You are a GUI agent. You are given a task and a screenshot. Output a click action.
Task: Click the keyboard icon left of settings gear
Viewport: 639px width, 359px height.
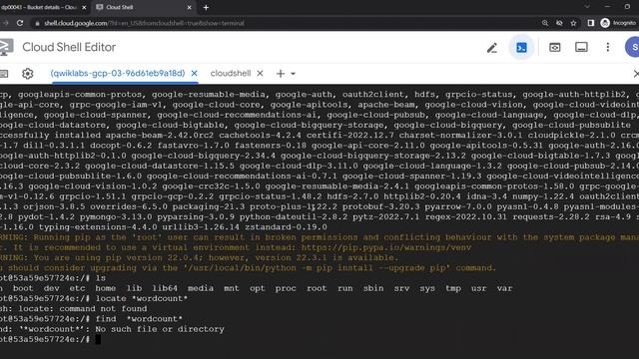click(4, 74)
